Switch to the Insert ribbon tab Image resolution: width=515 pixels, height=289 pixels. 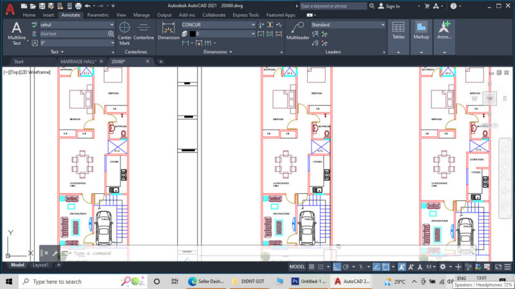pyautogui.click(x=48, y=15)
